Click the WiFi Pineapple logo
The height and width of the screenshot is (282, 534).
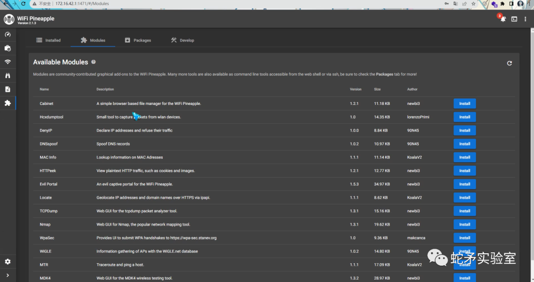point(9,19)
